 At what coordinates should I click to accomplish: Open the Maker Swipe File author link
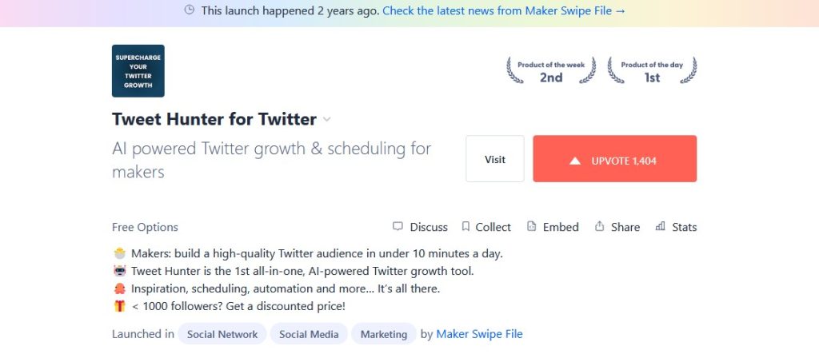(479, 334)
